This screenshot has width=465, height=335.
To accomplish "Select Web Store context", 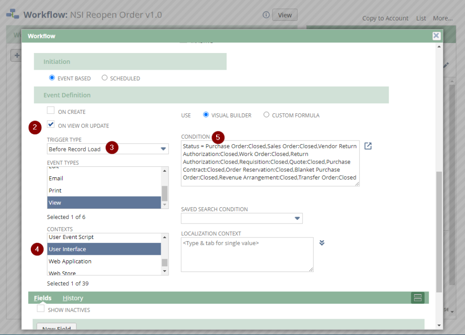I will coord(104,272).
